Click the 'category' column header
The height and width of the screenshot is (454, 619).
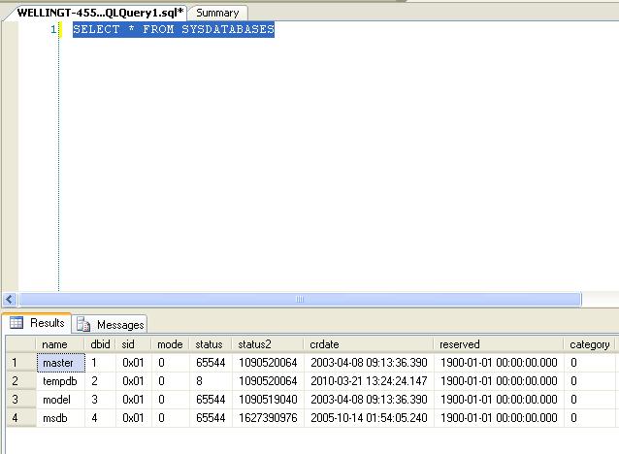[x=589, y=344]
